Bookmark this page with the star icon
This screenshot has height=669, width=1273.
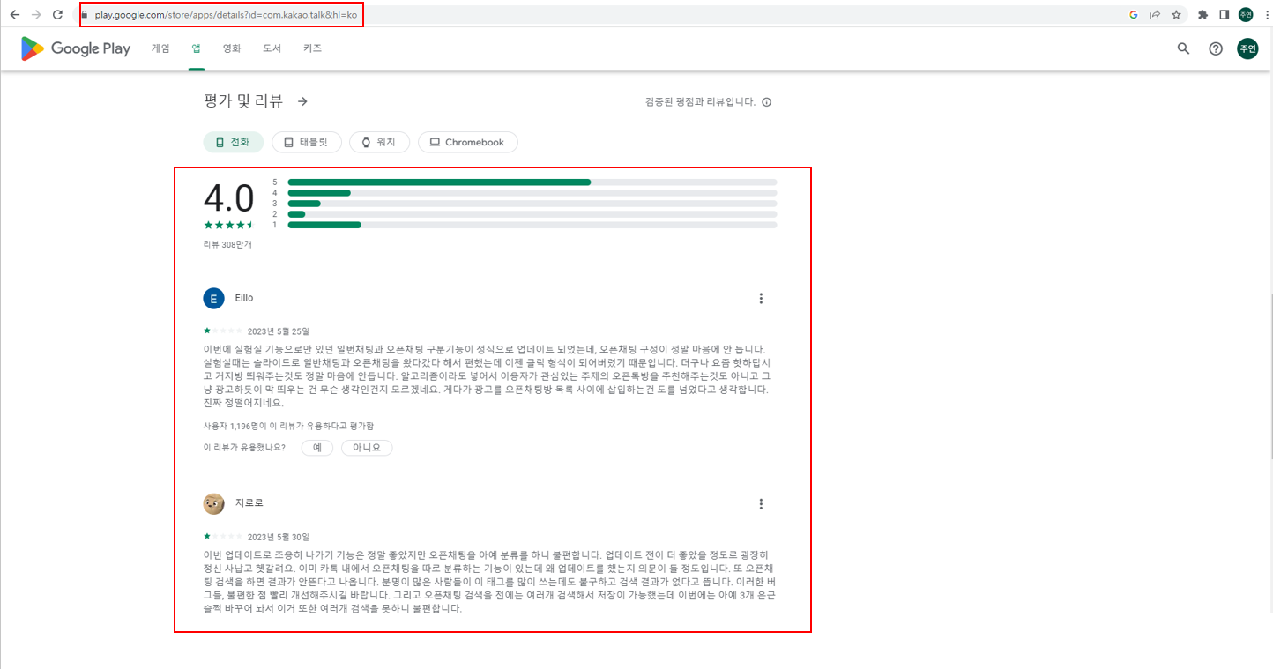1176,15
